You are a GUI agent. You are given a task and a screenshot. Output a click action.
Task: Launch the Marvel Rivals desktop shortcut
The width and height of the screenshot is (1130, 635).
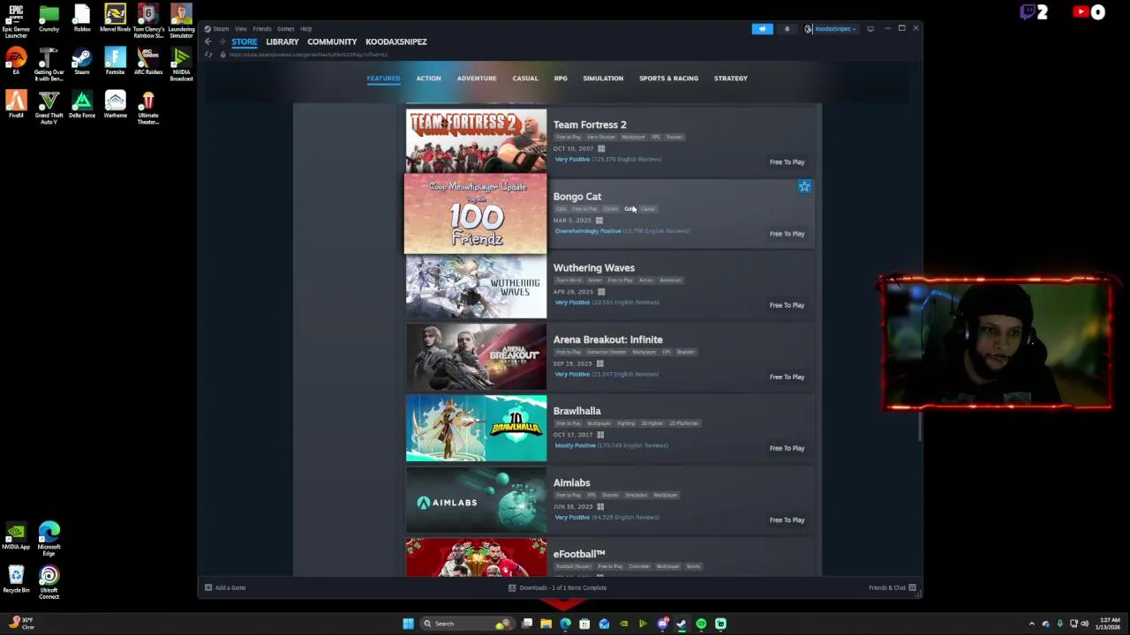click(x=115, y=19)
